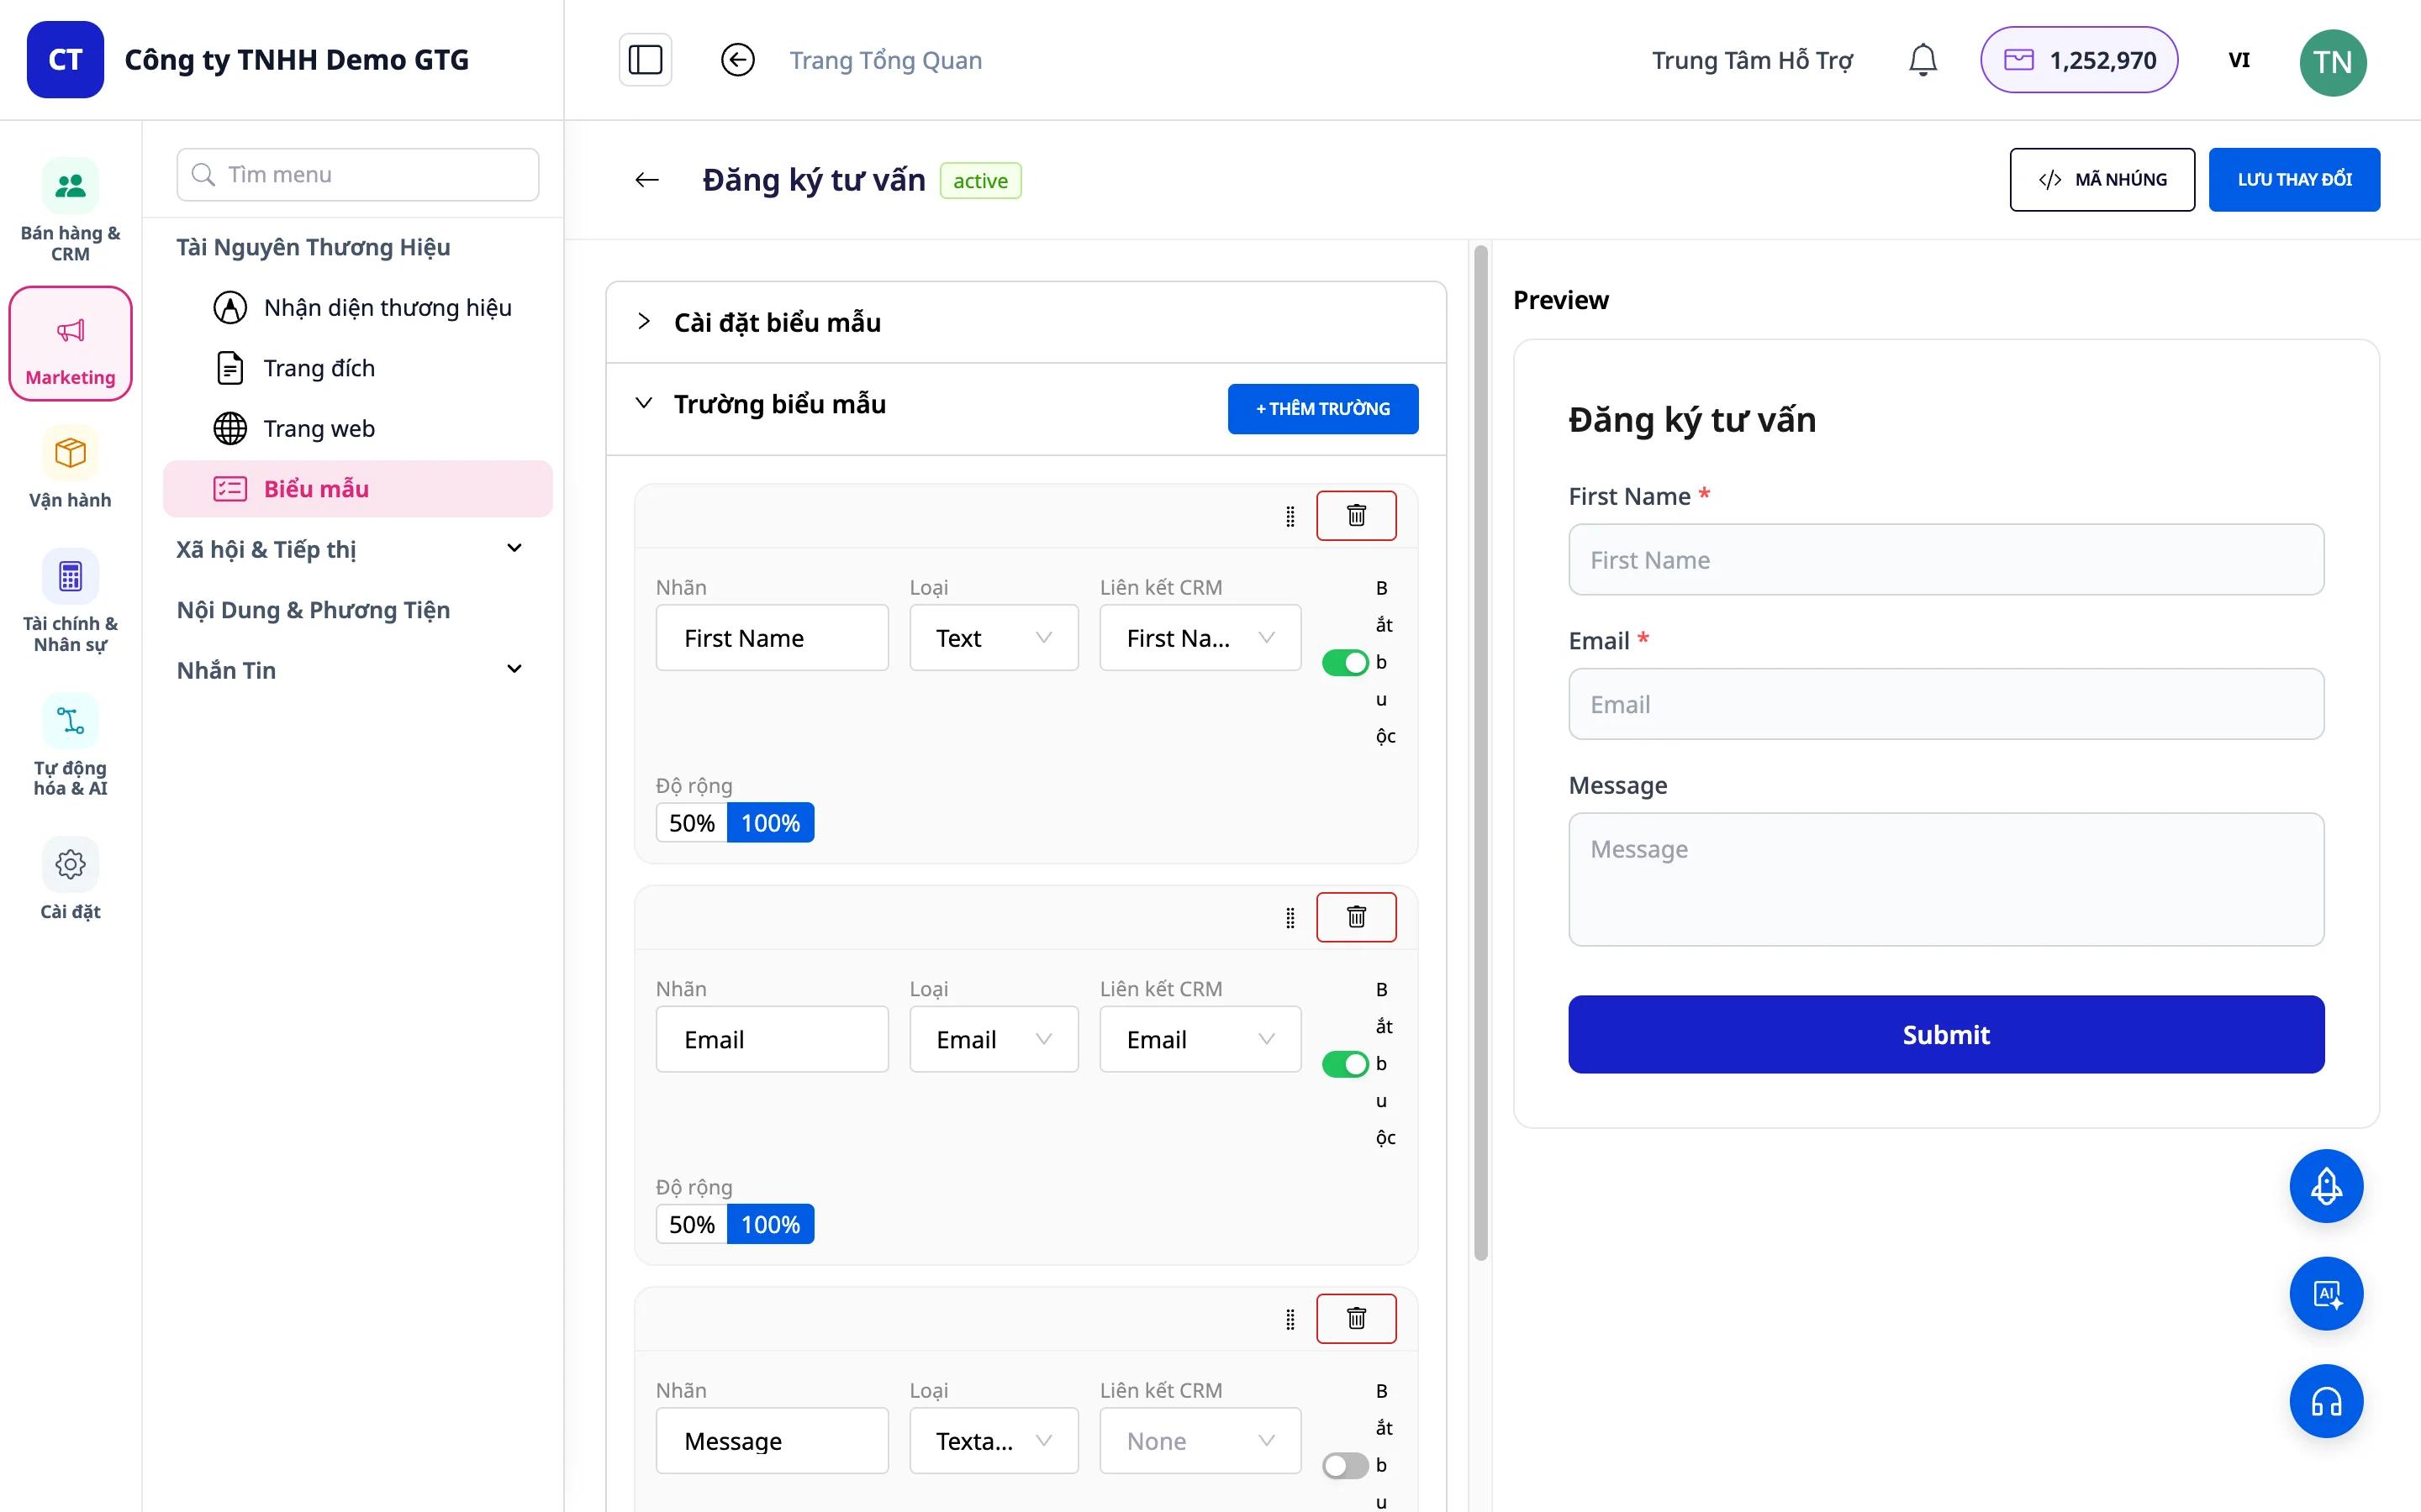Image resolution: width=2421 pixels, height=1512 pixels.
Task: Open Trang Tổng Quan breadcrumb link
Action: [x=885, y=60]
